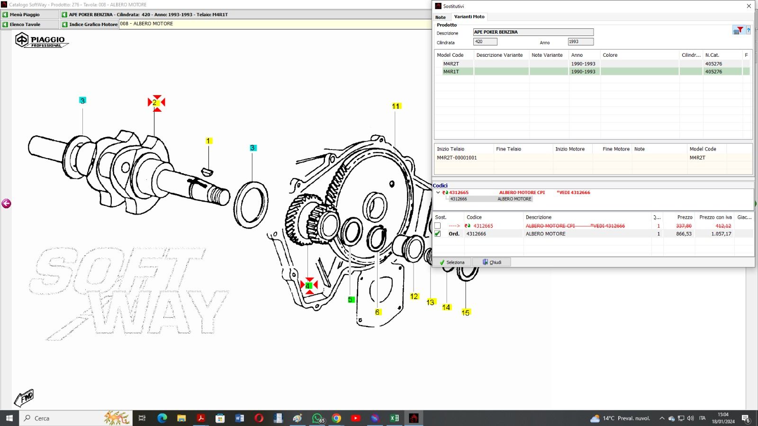
Task: Click part number 1 label on diagram
Action: [208, 141]
